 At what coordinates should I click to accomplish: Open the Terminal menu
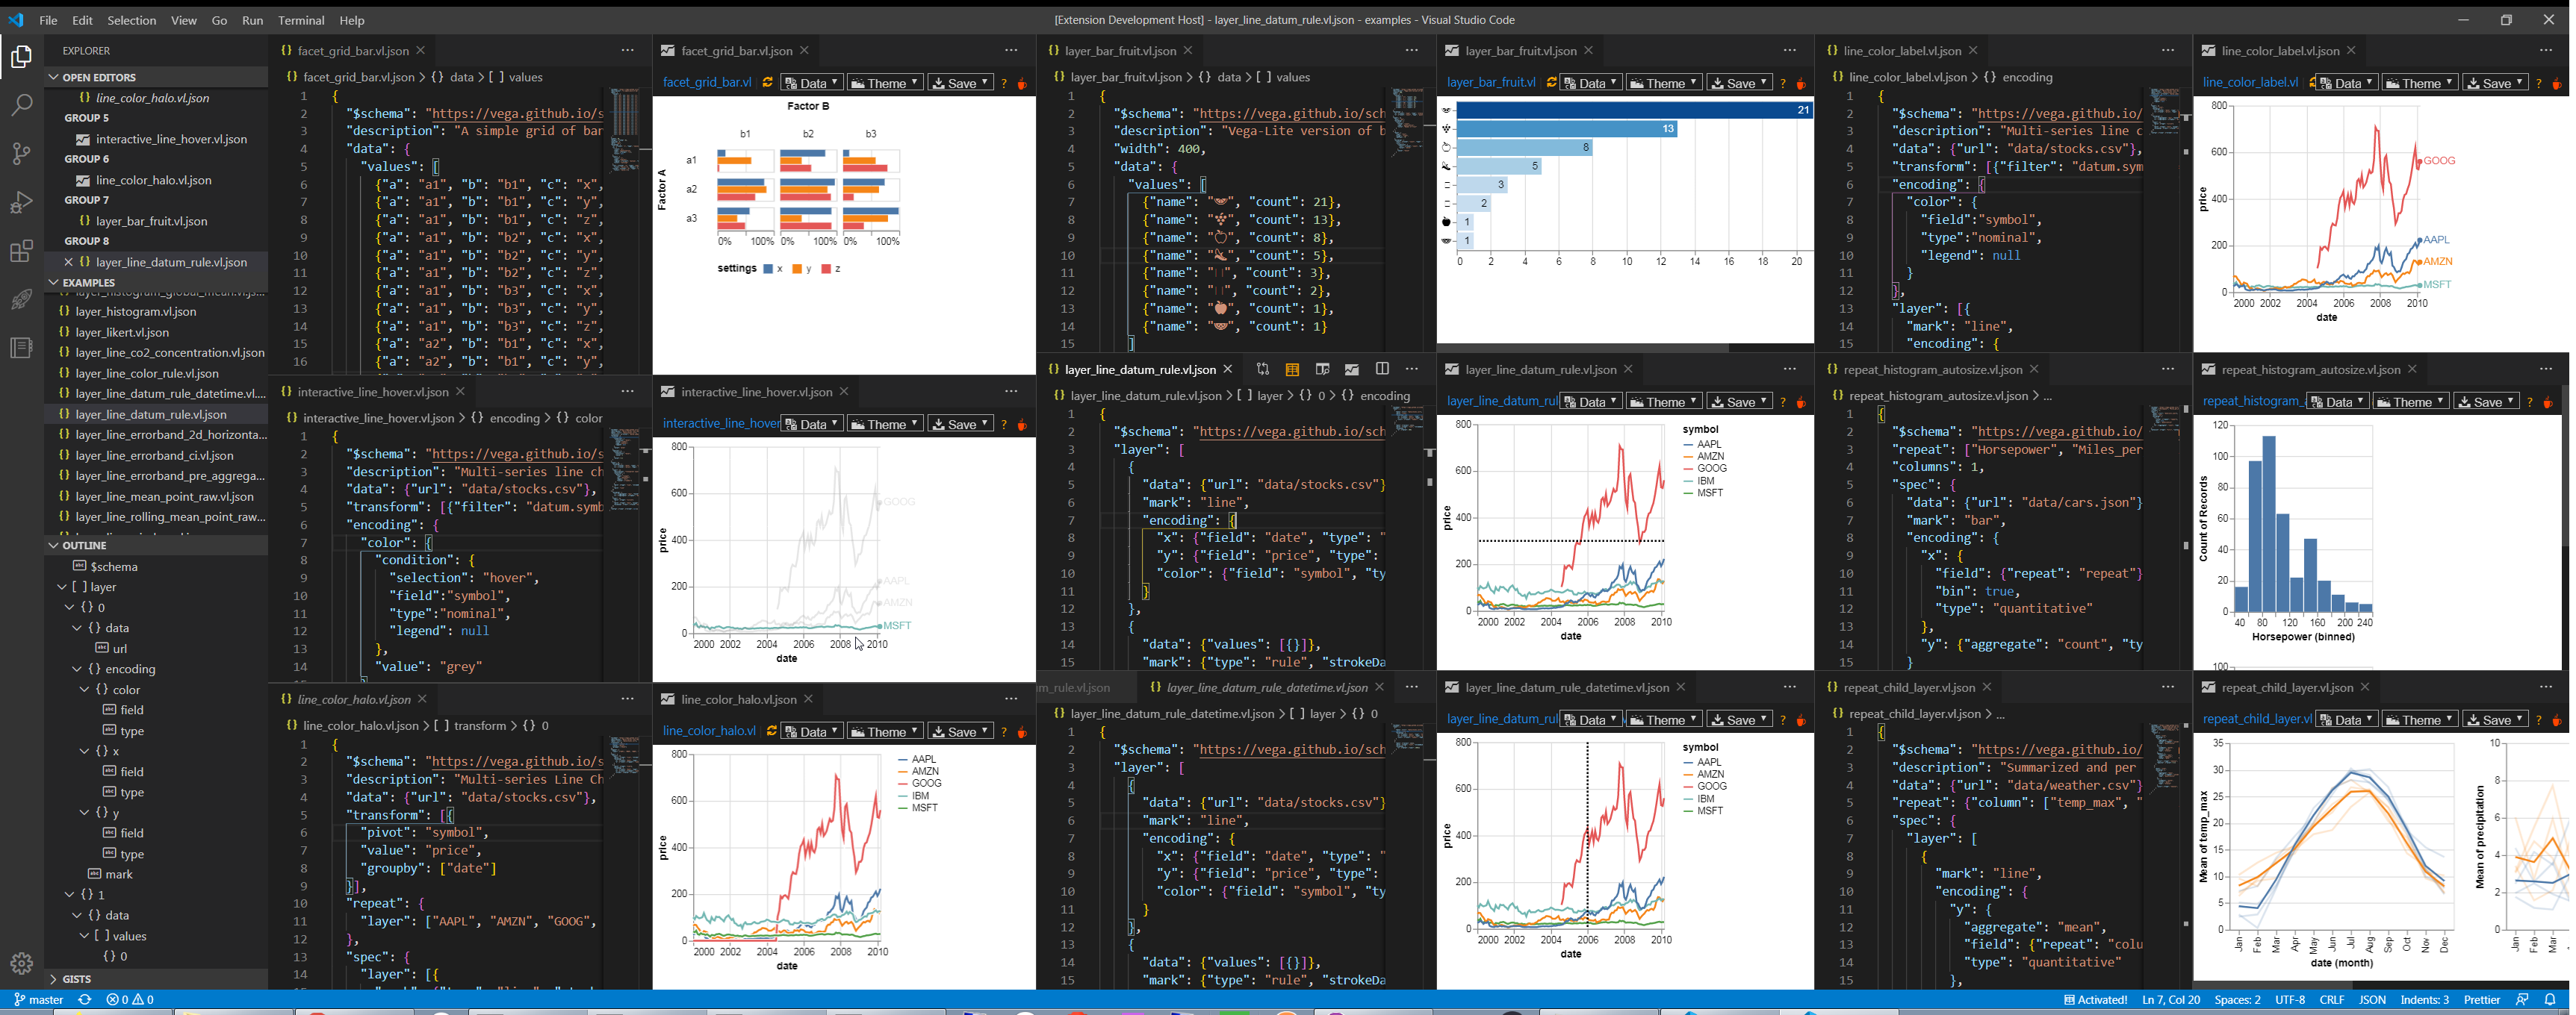coord(301,20)
